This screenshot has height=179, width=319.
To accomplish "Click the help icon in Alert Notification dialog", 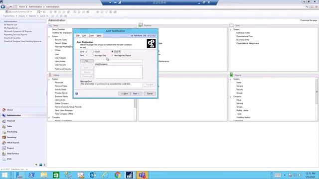I will coord(76,93).
